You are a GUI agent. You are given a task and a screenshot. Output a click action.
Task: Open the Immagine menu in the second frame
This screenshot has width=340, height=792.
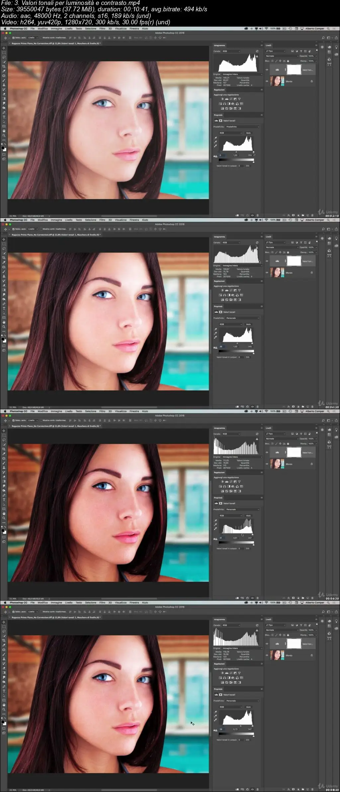point(56,220)
